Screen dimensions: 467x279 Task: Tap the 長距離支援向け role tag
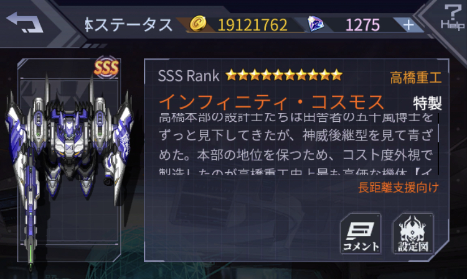[x=399, y=187]
